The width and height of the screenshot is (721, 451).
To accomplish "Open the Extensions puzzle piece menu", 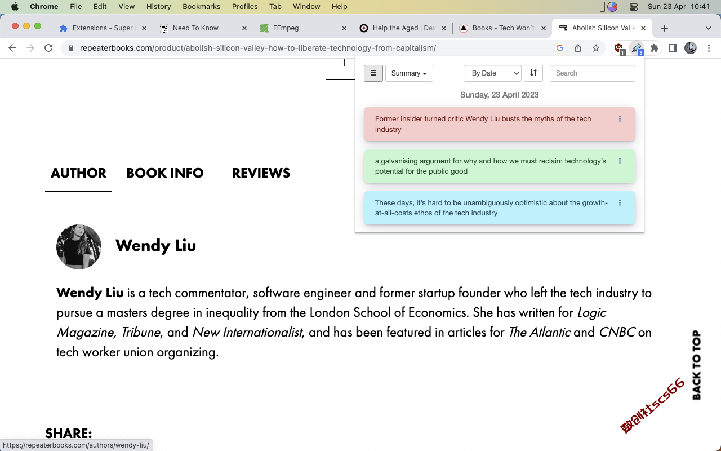I will [x=655, y=48].
